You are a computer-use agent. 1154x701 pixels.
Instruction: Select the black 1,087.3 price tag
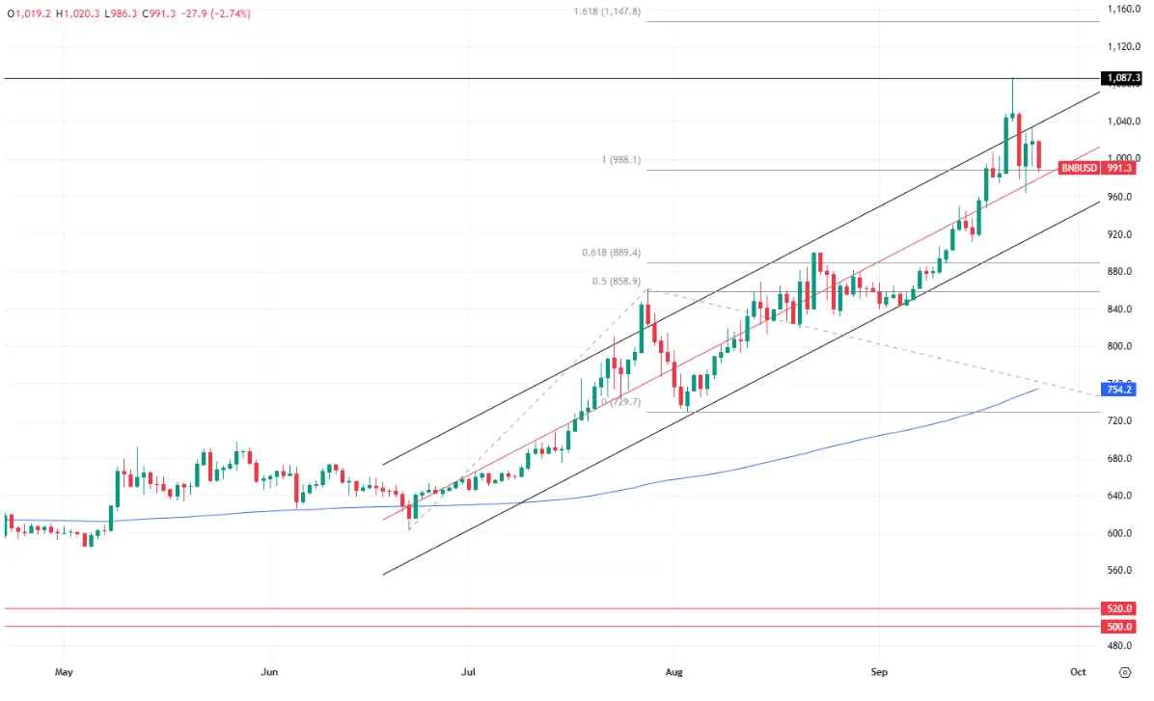[x=1119, y=77]
